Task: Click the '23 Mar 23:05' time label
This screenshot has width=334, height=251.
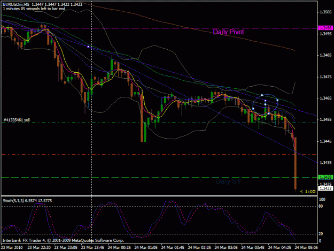Action: tap(66, 247)
